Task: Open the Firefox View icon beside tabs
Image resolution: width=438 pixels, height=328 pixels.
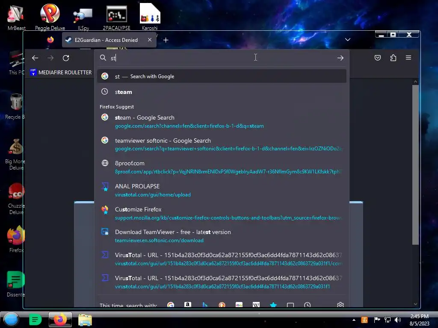Action: tap(50, 40)
